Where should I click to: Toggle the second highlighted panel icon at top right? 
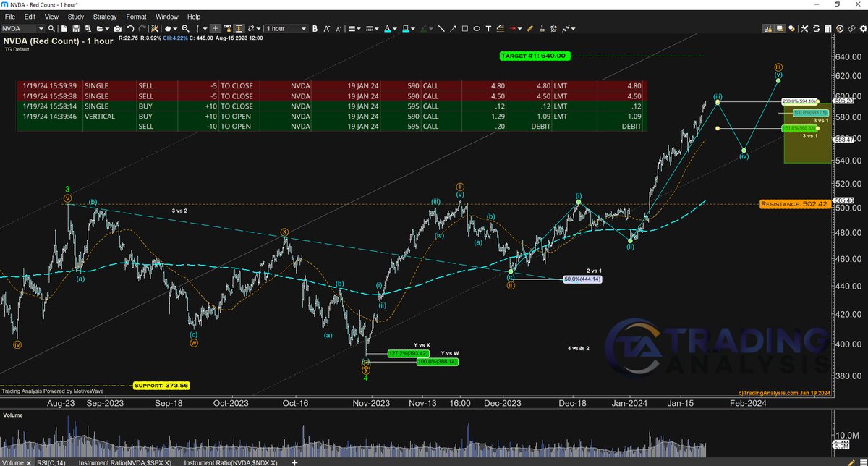[780, 28]
